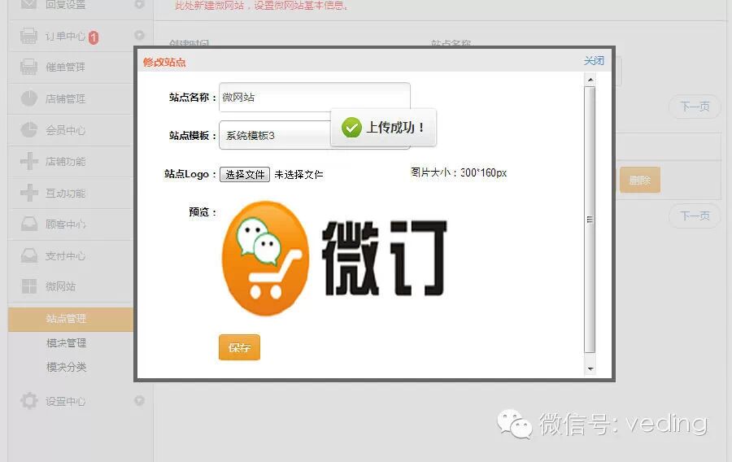Click the 微网站 grid icon
Viewport: 732px width, 462px height.
pos(29,286)
